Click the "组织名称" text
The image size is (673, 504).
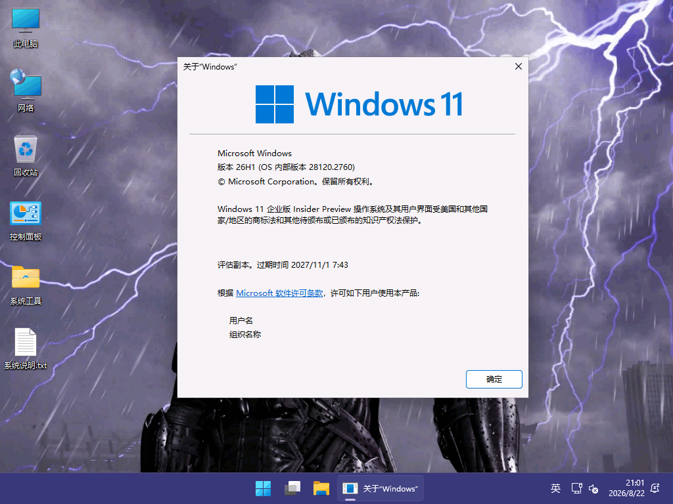click(245, 334)
